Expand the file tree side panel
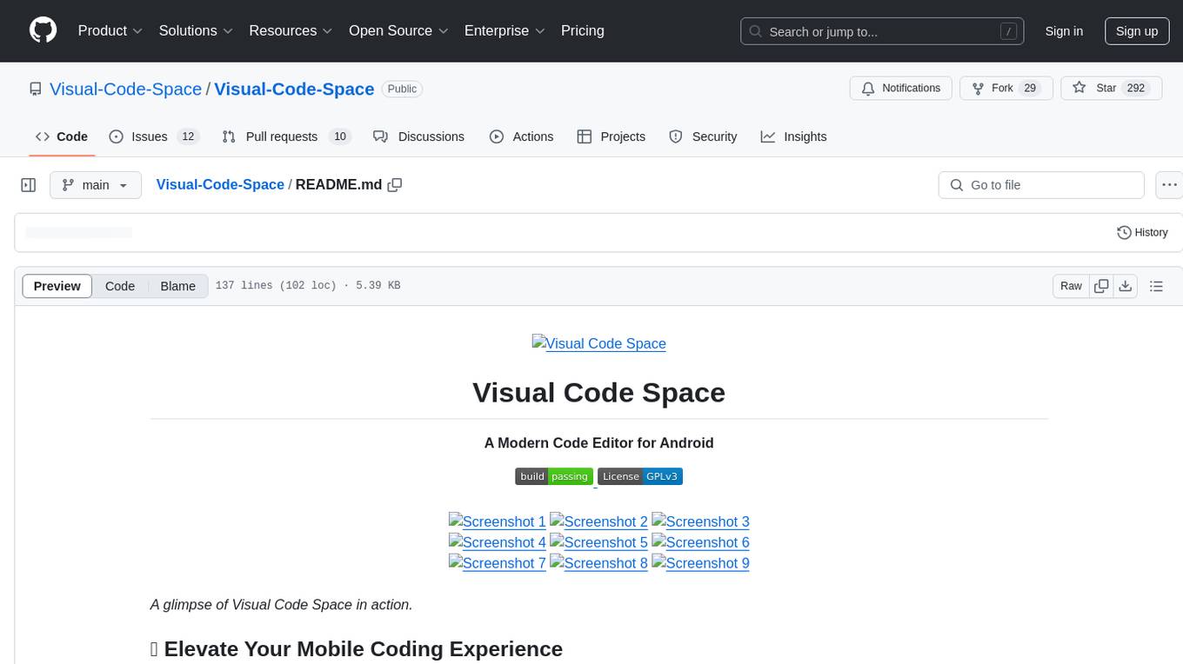Image resolution: width=1183 pixels, height=664 pixels. 29,185
